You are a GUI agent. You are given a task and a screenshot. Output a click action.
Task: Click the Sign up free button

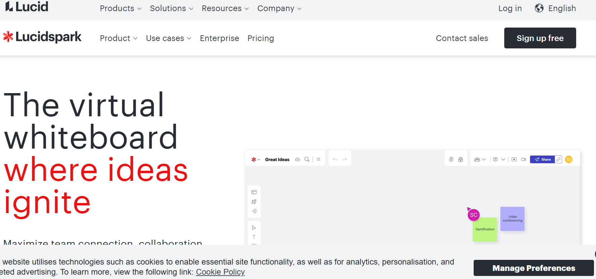(x=540, y=38)
